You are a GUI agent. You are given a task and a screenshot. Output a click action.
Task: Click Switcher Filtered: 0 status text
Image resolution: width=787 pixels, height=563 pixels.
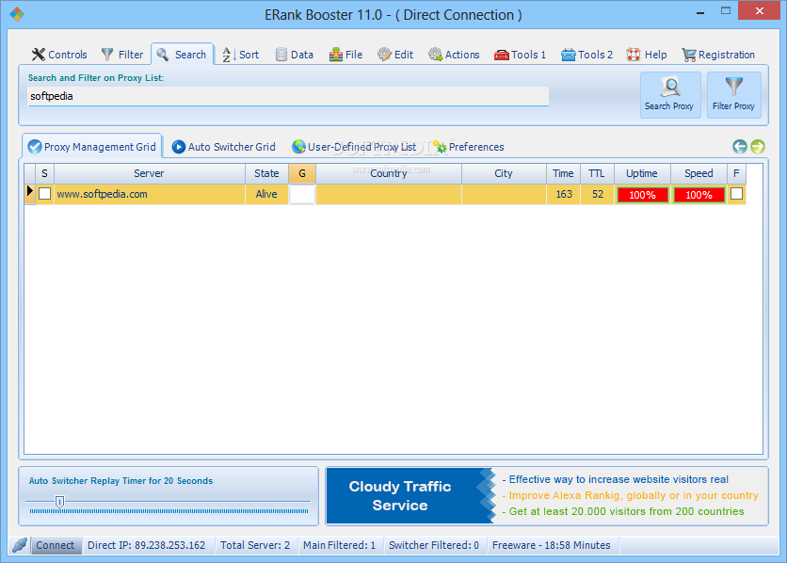click(434, 545)
